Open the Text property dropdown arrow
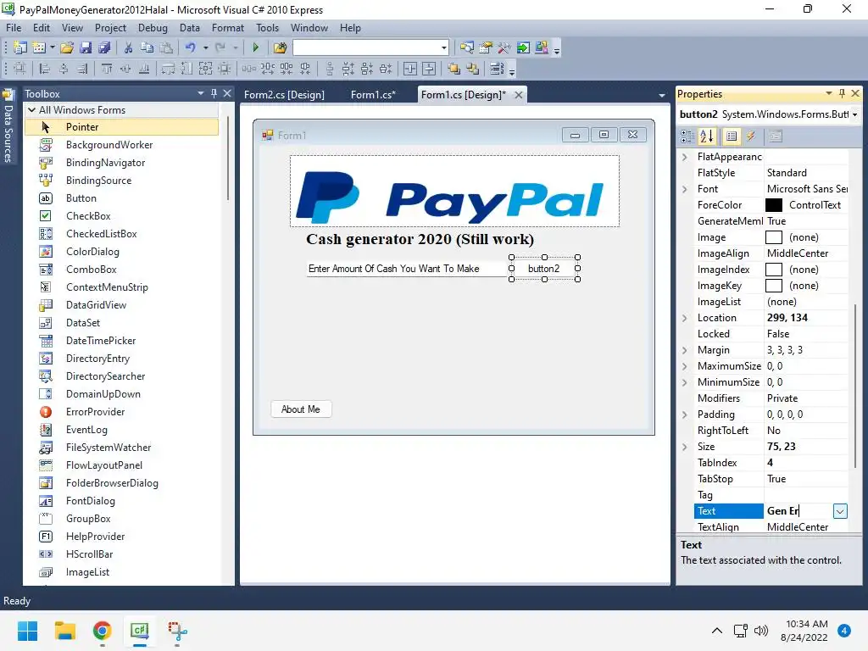The height and width of the screenshot is (651, 868). (x=840, y=511)
